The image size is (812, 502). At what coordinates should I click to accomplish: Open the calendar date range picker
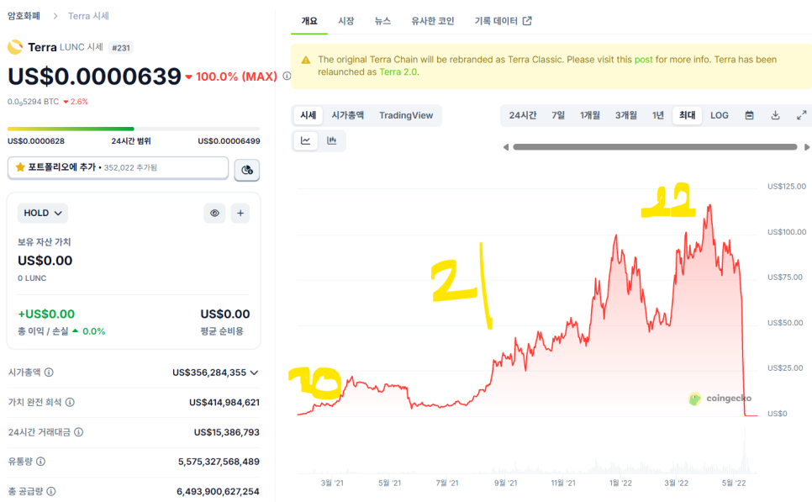coord(749,115)
